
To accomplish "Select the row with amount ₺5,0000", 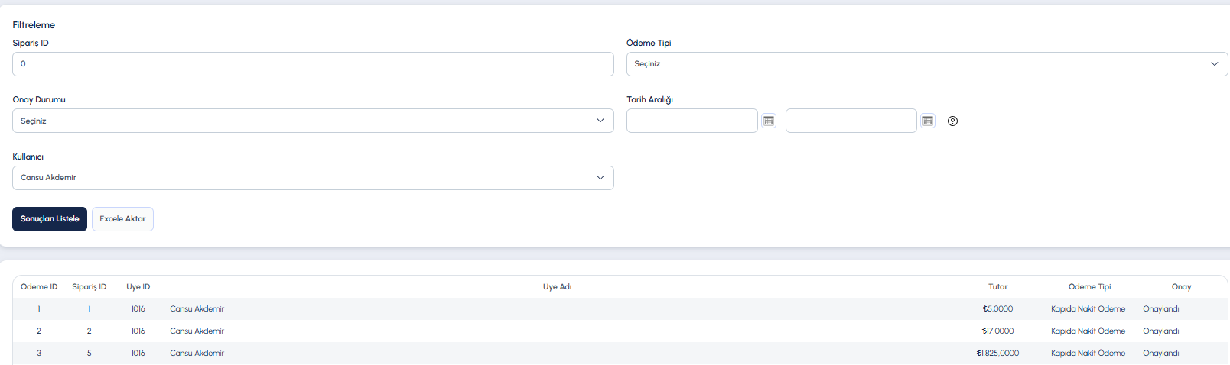I will [620, 309].
